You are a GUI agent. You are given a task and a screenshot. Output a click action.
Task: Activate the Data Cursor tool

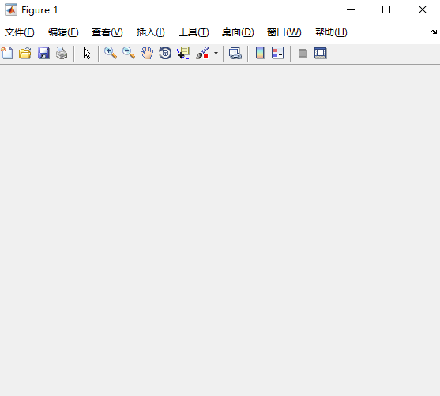click(x=183, y=53)
